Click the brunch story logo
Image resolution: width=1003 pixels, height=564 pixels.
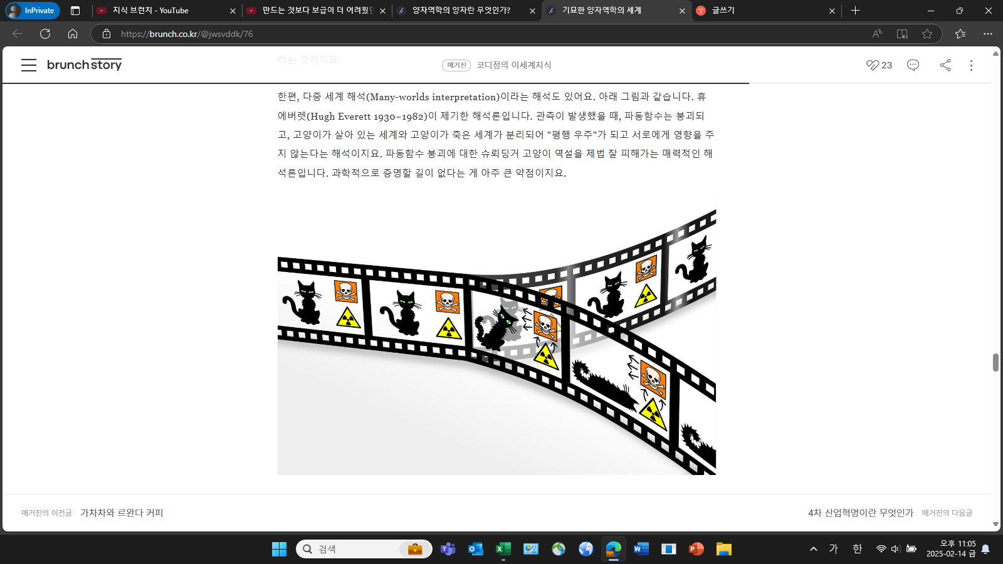(84, 65)
